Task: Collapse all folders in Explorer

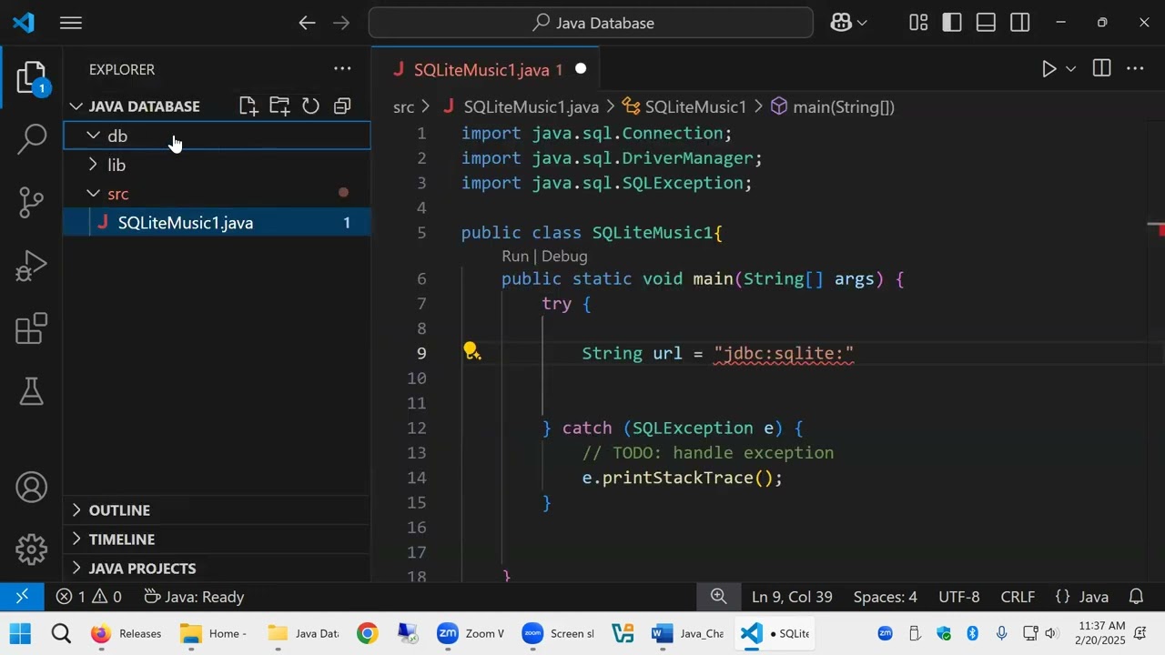Action: tap(342, 106)
